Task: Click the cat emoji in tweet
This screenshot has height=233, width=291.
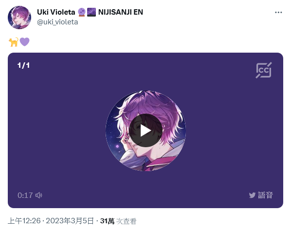Action: point(14,42)
